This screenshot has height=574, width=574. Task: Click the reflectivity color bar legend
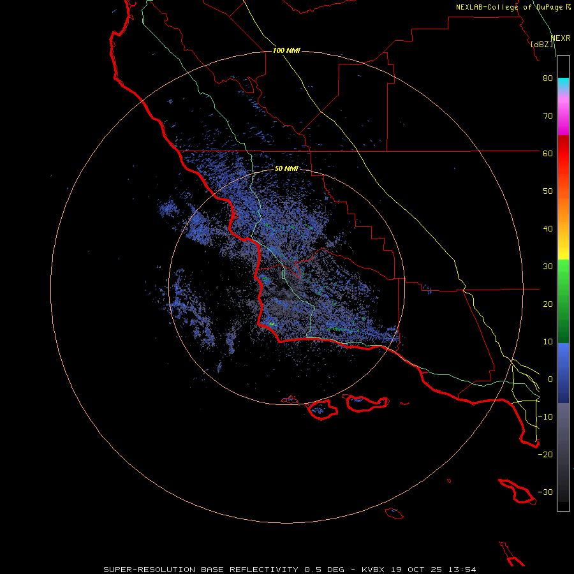pos(563,283)
